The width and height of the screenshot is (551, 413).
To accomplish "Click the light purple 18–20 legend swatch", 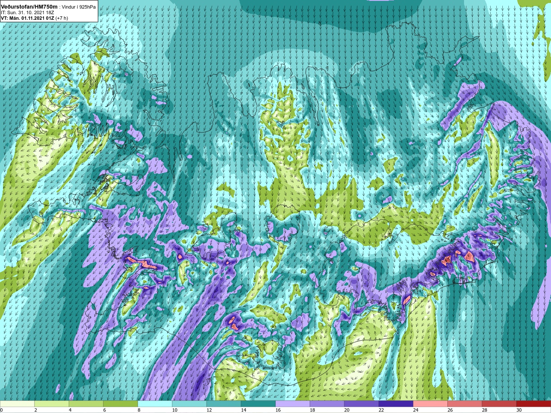I will tap(327, 404).
